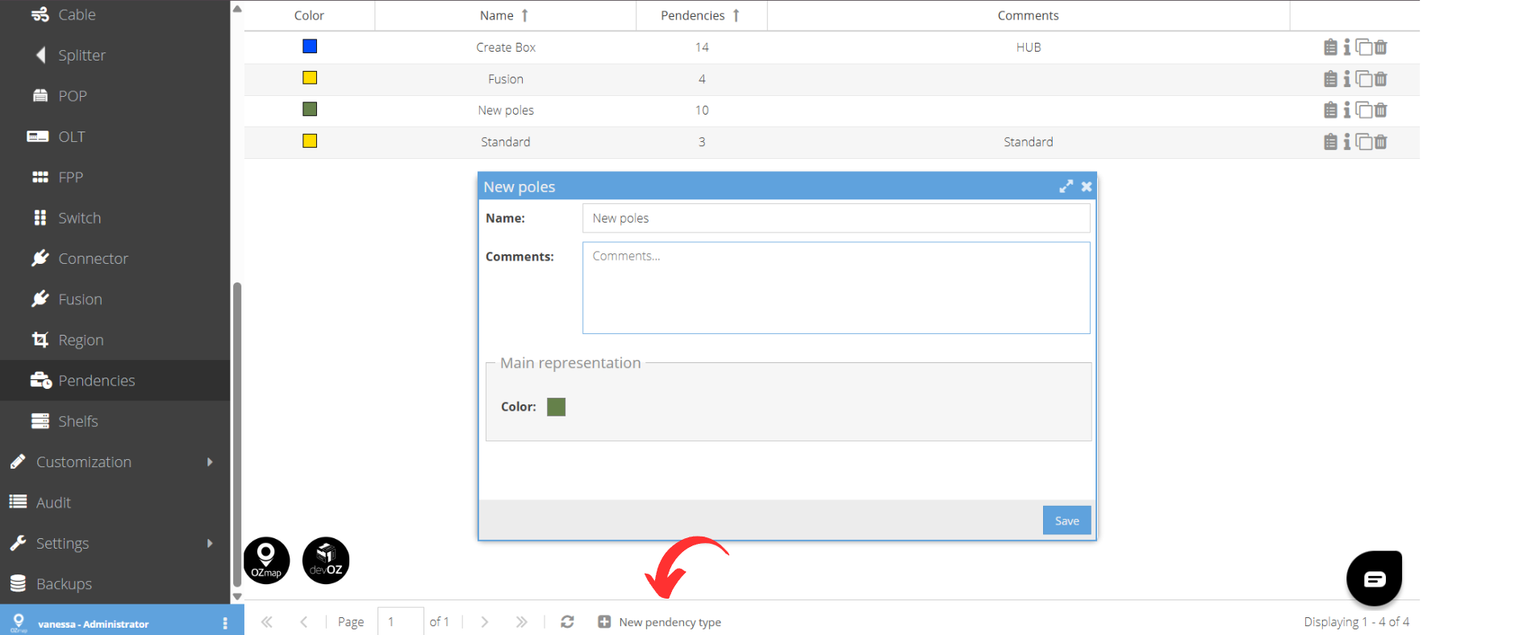Open the devOZ round logo button
Image resolution: width=1519 pixels, height=635 pixels.
pos(326,561)
